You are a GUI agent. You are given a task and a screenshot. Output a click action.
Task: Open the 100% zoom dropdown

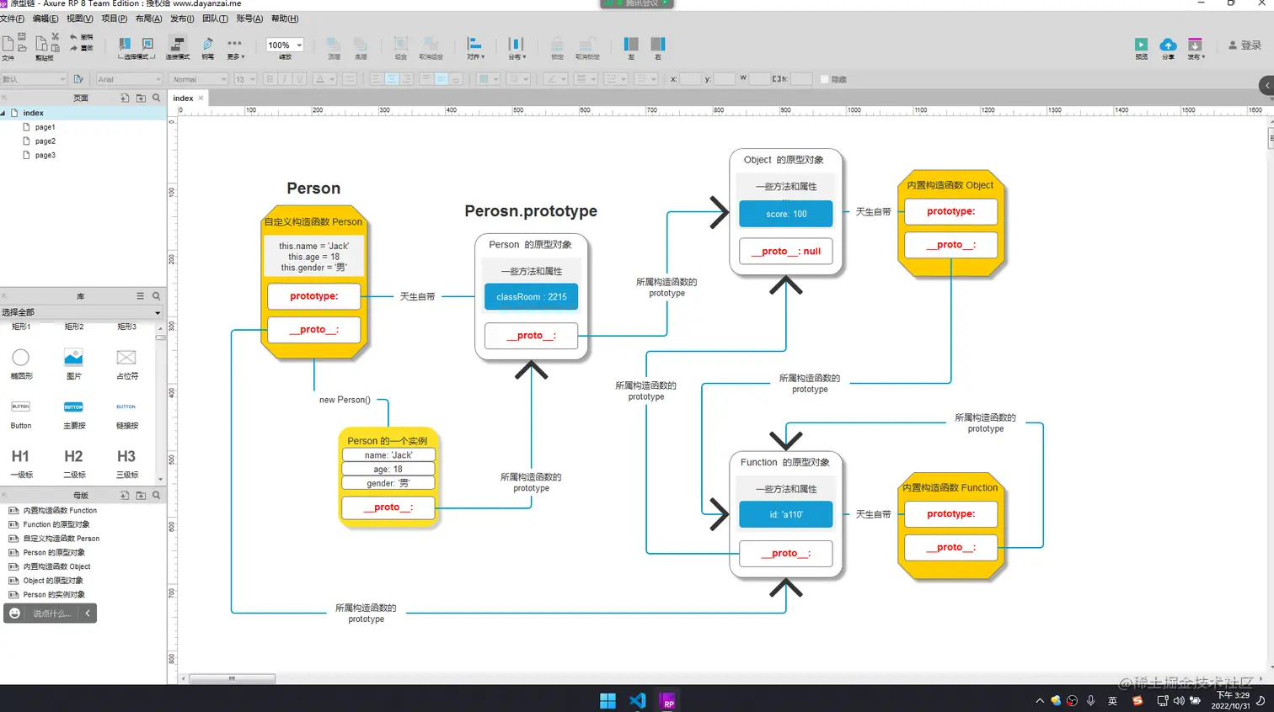point(285,45)
